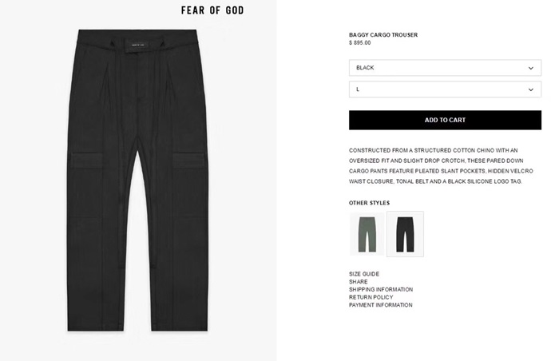Screen dimensions: 559x361
Task: Click the $895.00 price text
Action: [360, 43]
